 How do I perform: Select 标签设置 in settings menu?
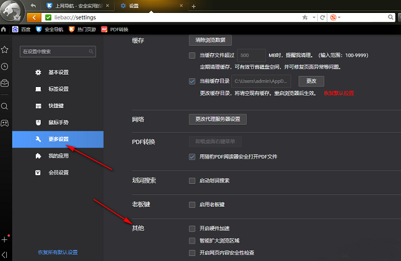58,89
